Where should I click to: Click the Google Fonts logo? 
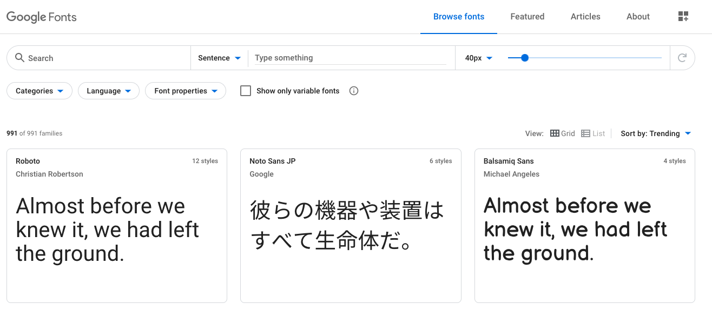[x=42, y=17]
